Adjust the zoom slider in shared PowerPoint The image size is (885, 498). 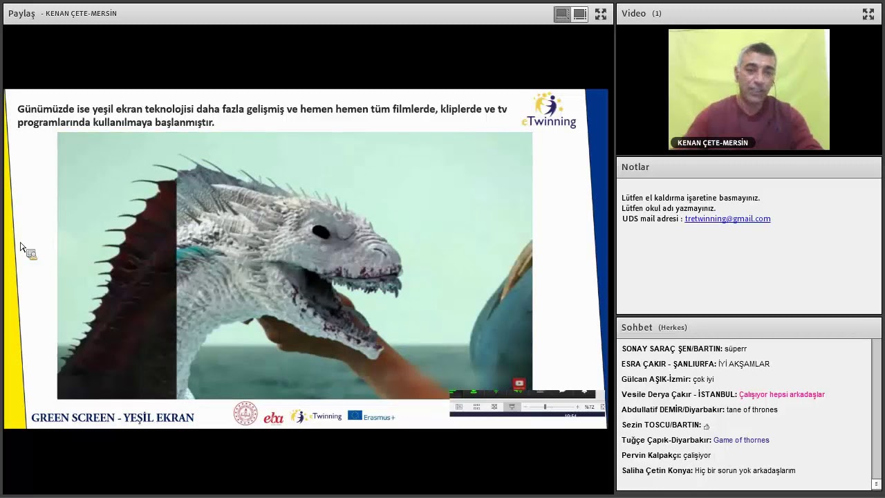click(x=545, y=407)
